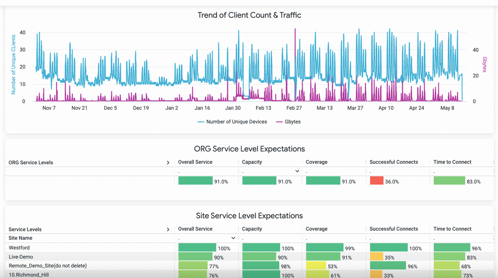This screenshot has width=498, height=278.
Task: Open the Overall Service dropdown in site table
Action: click(233, 238)
